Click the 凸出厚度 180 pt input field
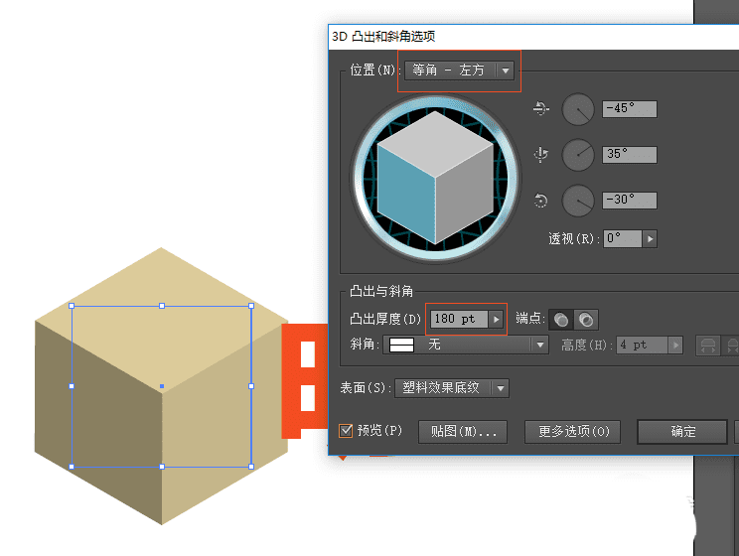Image resolution: width=739 pixels, height=556 pixels. (x=459, y=320)
